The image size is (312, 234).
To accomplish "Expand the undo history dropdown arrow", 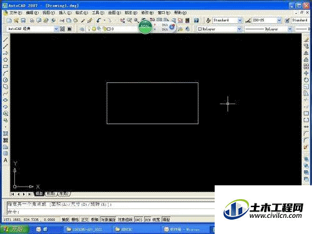I will click(104, 21).
